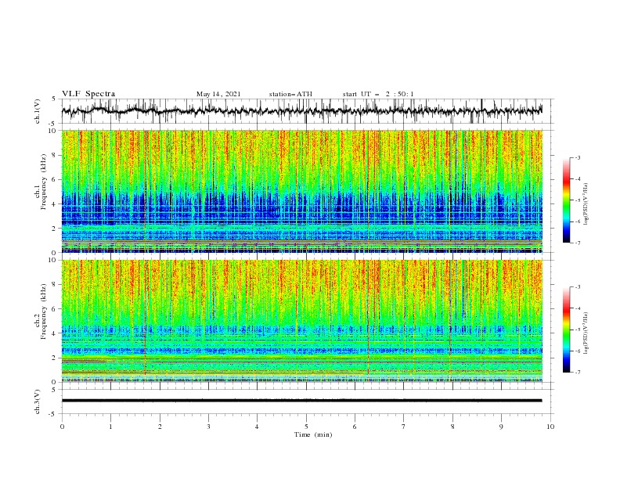Click the 'VLF Spectra' title text
Image resolution: width=620 pixels, height=479 pixels.
coord(88,94)
